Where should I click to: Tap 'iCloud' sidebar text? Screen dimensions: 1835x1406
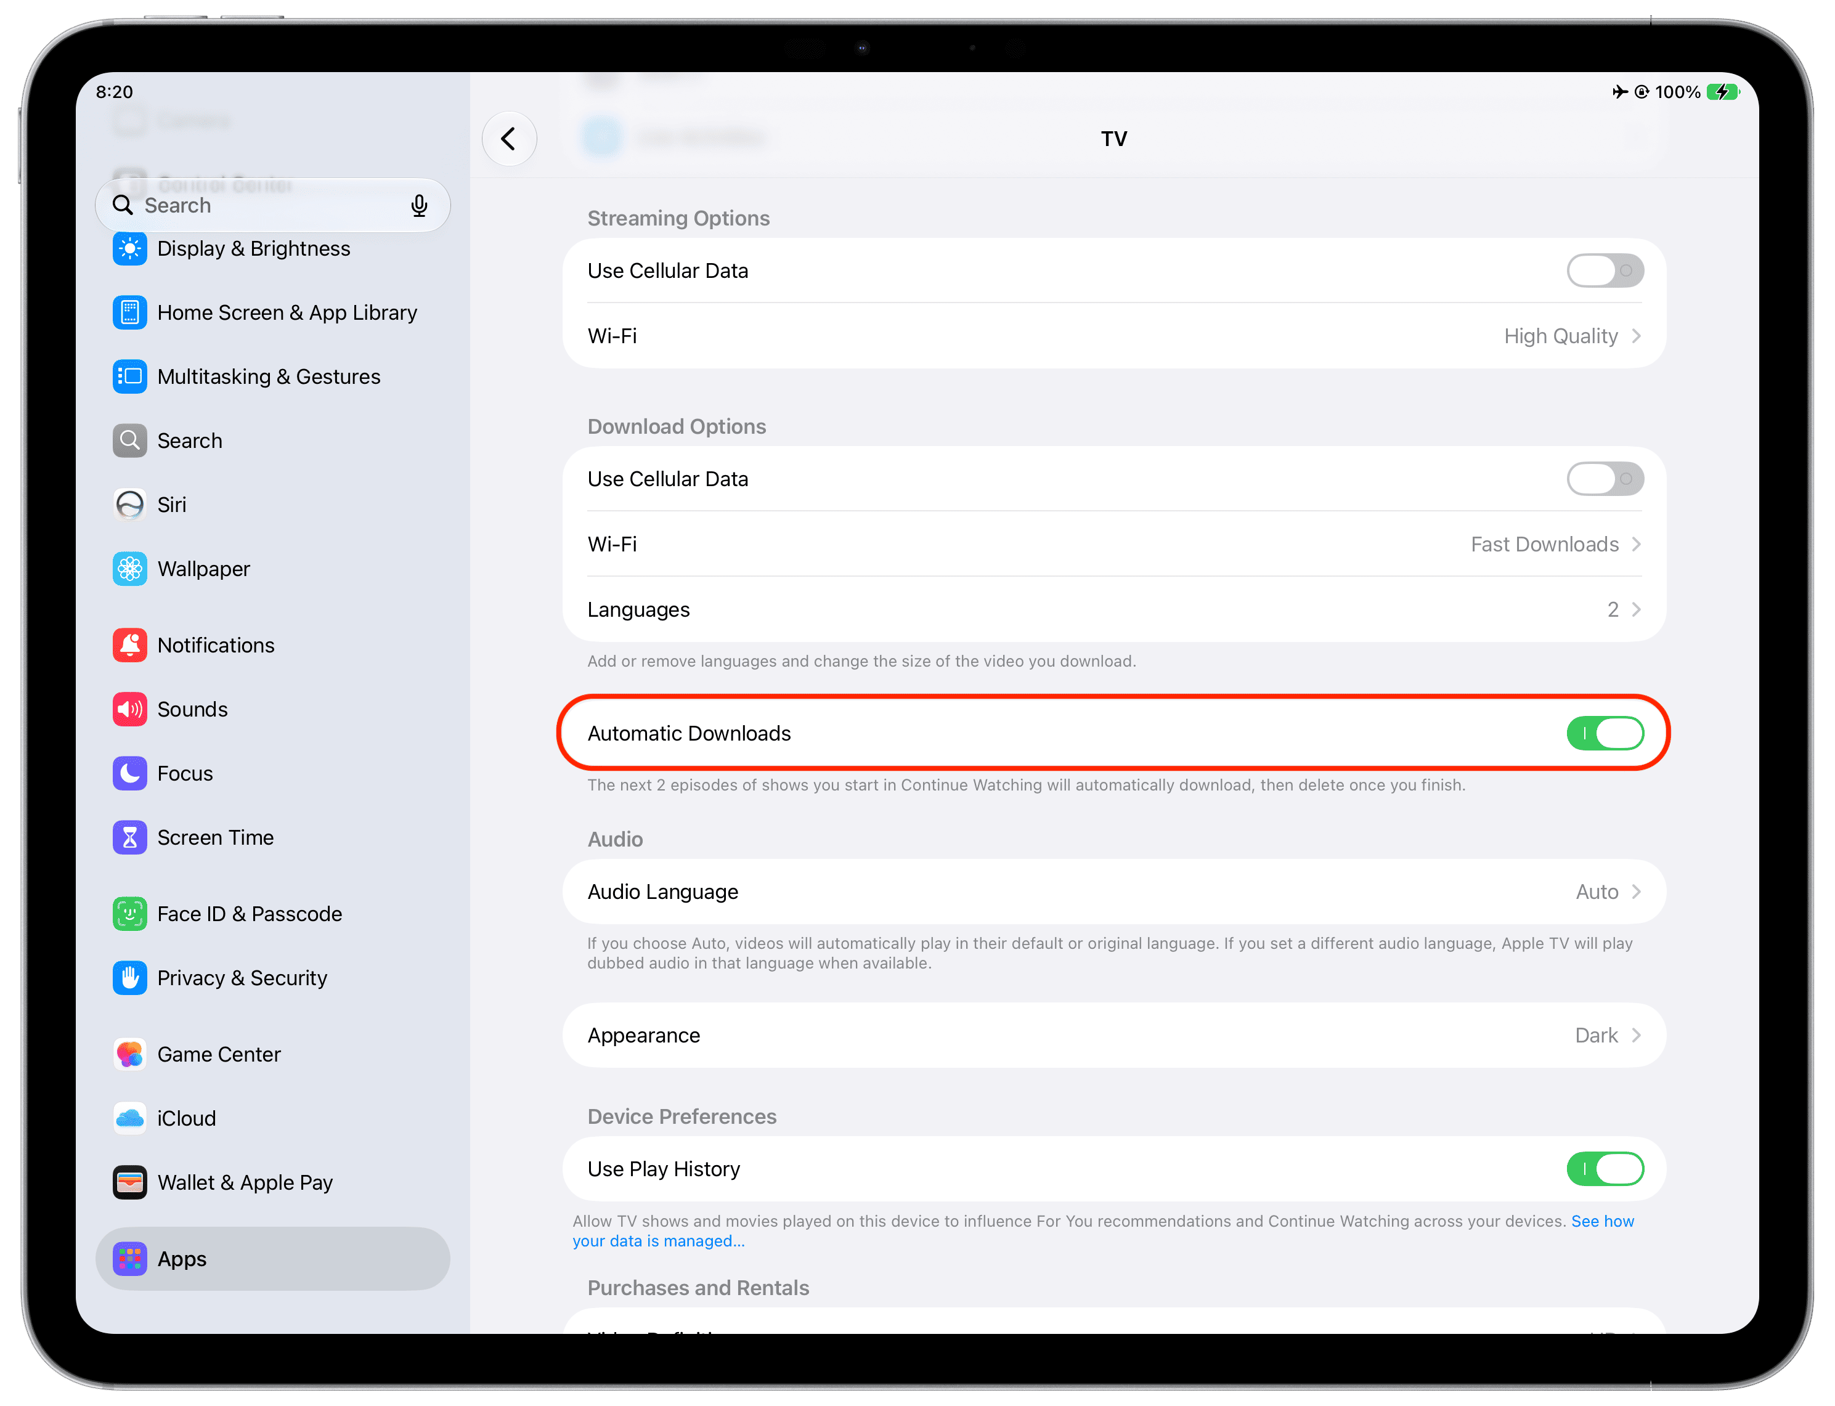click(x=187, y=1119)
